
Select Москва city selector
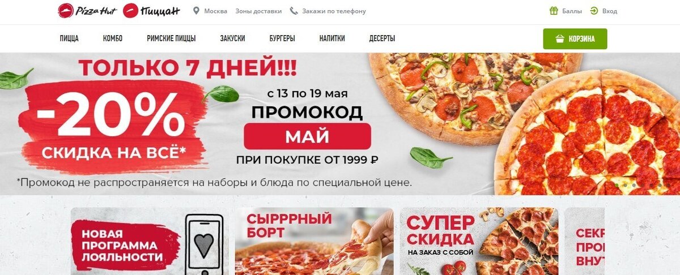[x=215, y=11]
